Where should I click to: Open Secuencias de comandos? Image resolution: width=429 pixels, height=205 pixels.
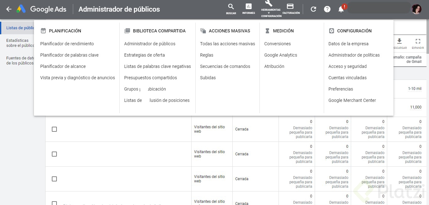point(225,66)
